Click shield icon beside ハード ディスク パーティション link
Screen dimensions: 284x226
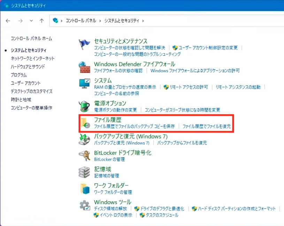point(194,209)
